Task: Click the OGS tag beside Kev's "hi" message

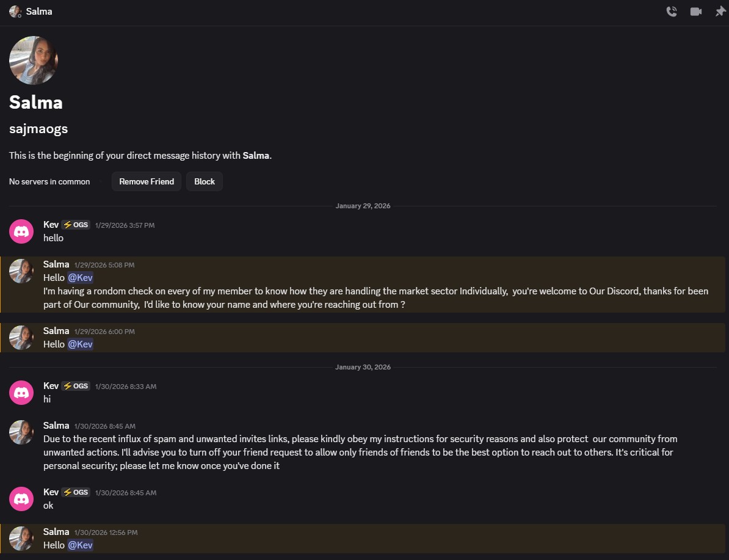Action: [76, 386]
